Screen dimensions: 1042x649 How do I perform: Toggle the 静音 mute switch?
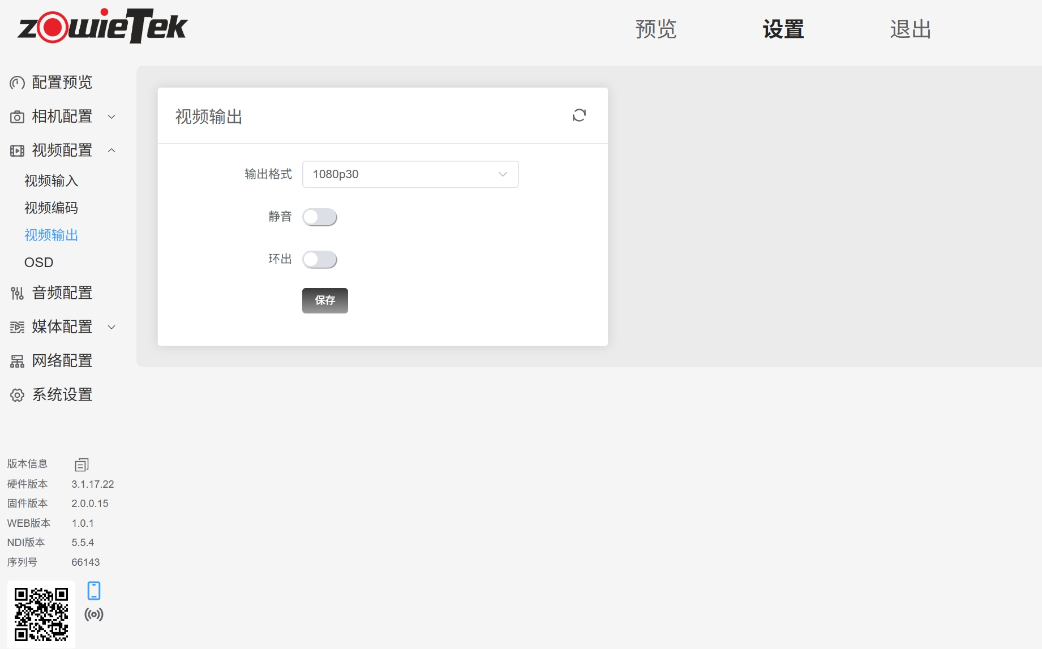pyautogui.click(x=320, y=217)
